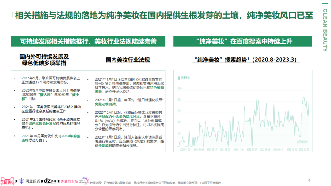
Task: Select heading 国内外可持续发展及绿色低碳多项举措
Action: pyautogui.click(x=44, y=60)
